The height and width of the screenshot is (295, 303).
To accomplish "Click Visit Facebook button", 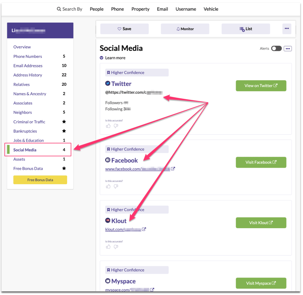I will pyautogui.click(x=261, y=162).
